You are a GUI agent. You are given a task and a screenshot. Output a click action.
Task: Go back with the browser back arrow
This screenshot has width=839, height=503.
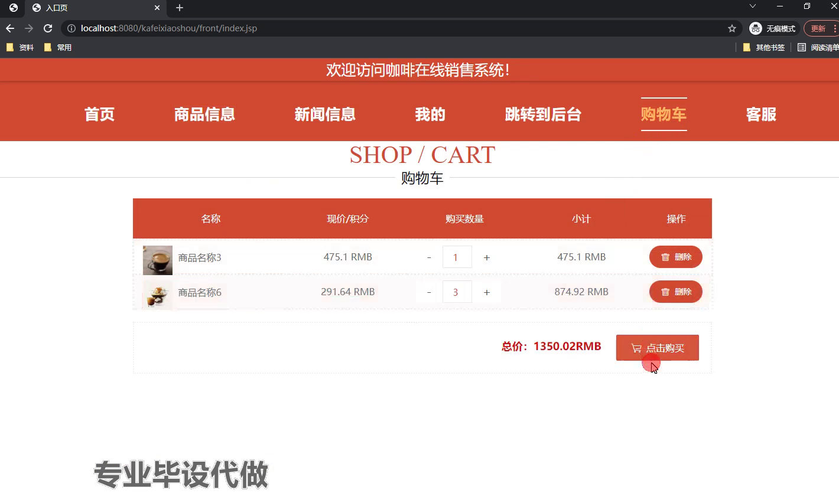[x=10, y=28]
